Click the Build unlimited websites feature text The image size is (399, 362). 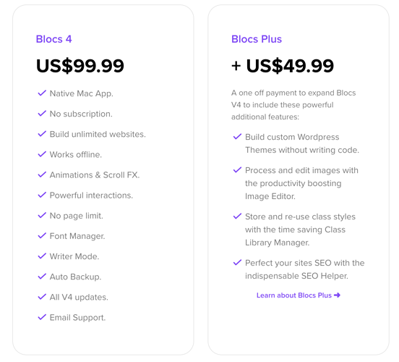tap(98, 134)
